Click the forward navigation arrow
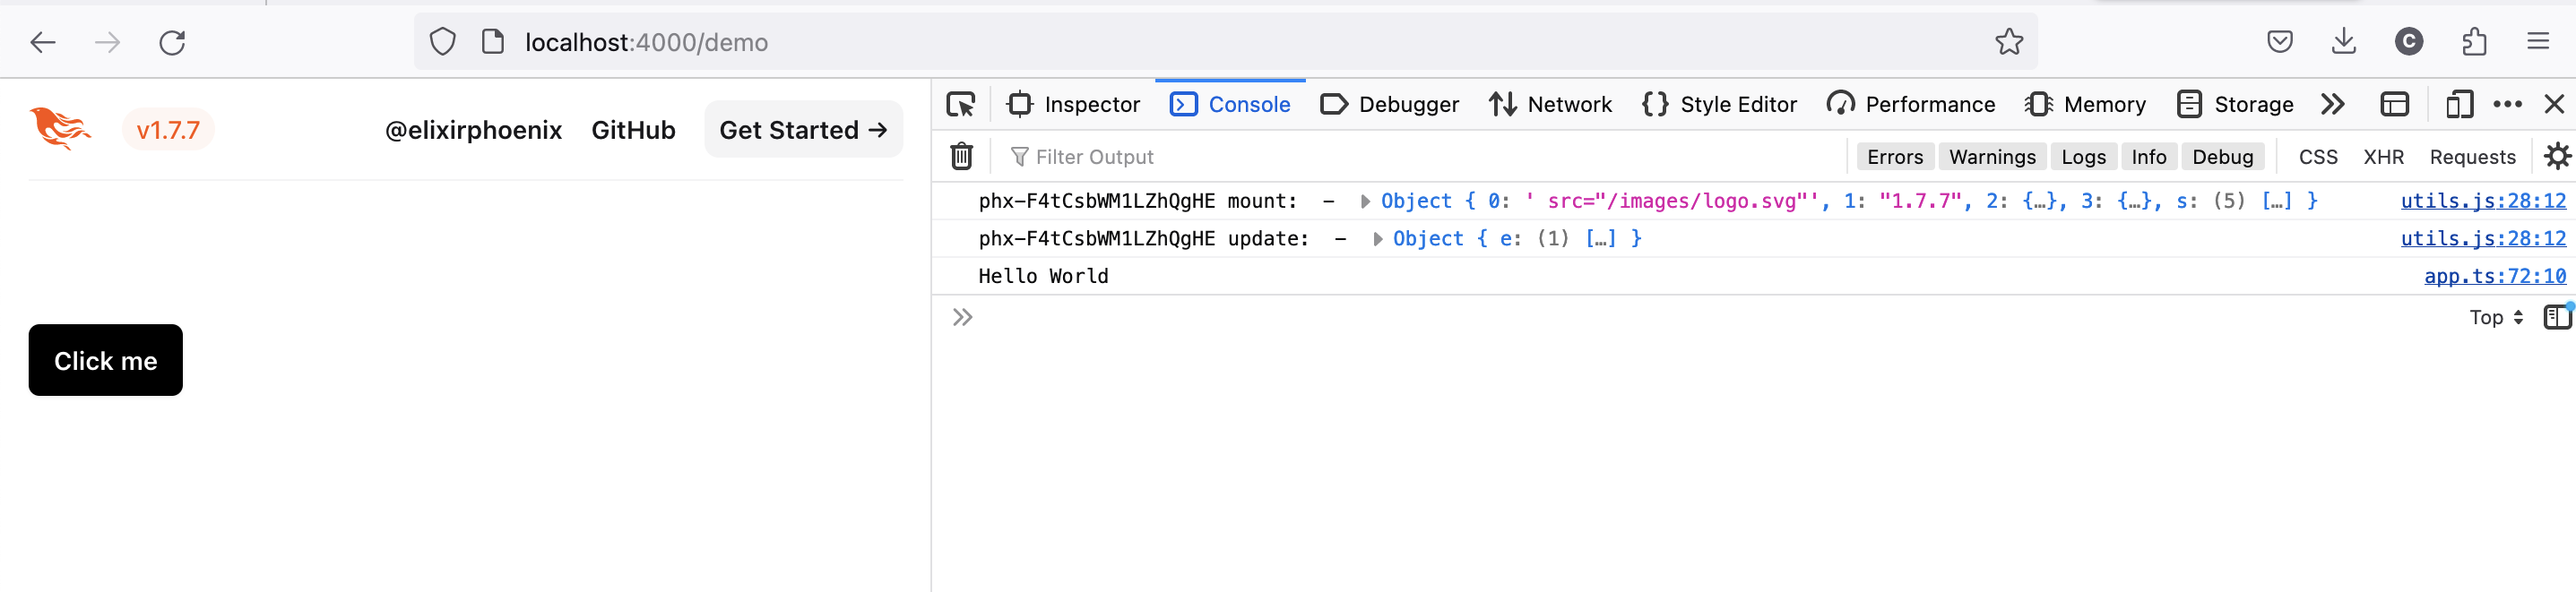The height and width of the screenshot is (592, 2576). (107, 42)
